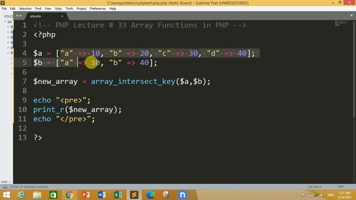Jump via the minimap code preview
The image size is (356, 200).
tap(341, 23)
